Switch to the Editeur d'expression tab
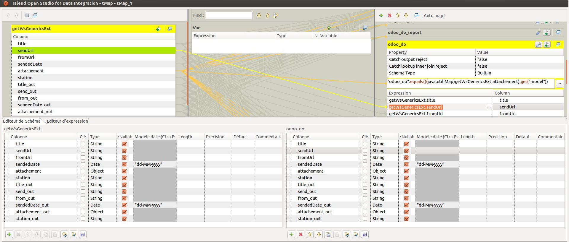This screenshot has height=242, width=569. (x=67, y=121)
